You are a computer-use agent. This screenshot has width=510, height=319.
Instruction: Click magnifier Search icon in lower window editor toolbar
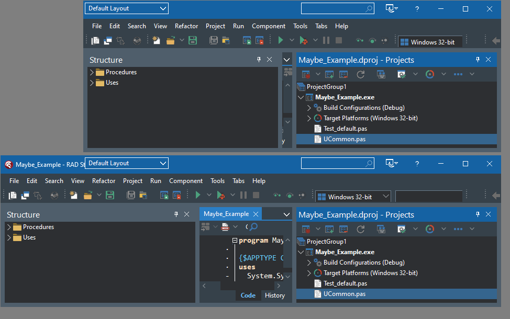coord(254,226)
